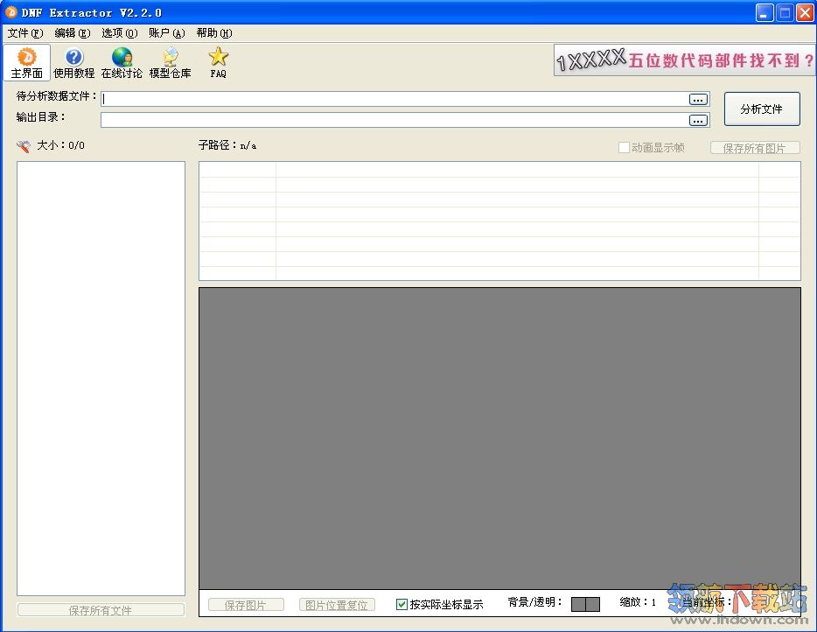Screen dimensions: 817x632
Task: Open the 使用教程 tutorial icon
Action: click(74, 62)
